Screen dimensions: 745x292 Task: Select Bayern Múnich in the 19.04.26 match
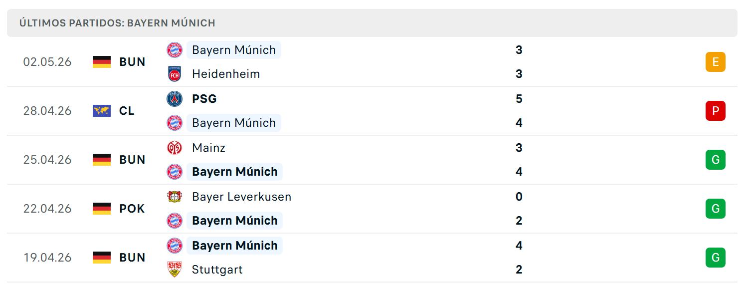[234, 246]
